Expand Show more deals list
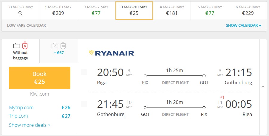Image resolution: width=269 pixels, height=136 pixels. click(30, 125)
